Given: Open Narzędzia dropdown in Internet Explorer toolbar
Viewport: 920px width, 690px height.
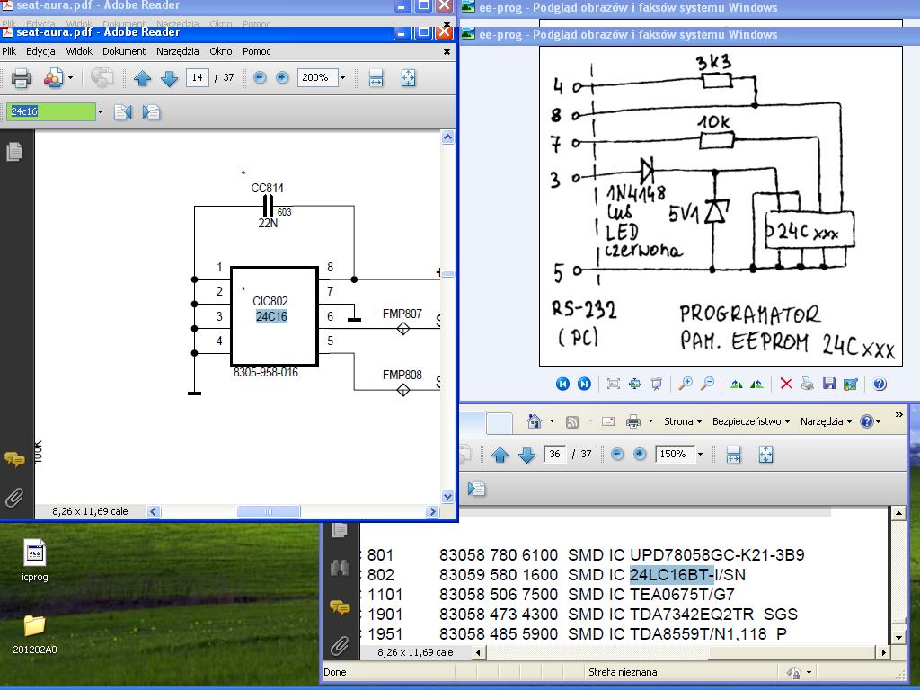Looking at the screenshot, I should click(x=826, y=421).
